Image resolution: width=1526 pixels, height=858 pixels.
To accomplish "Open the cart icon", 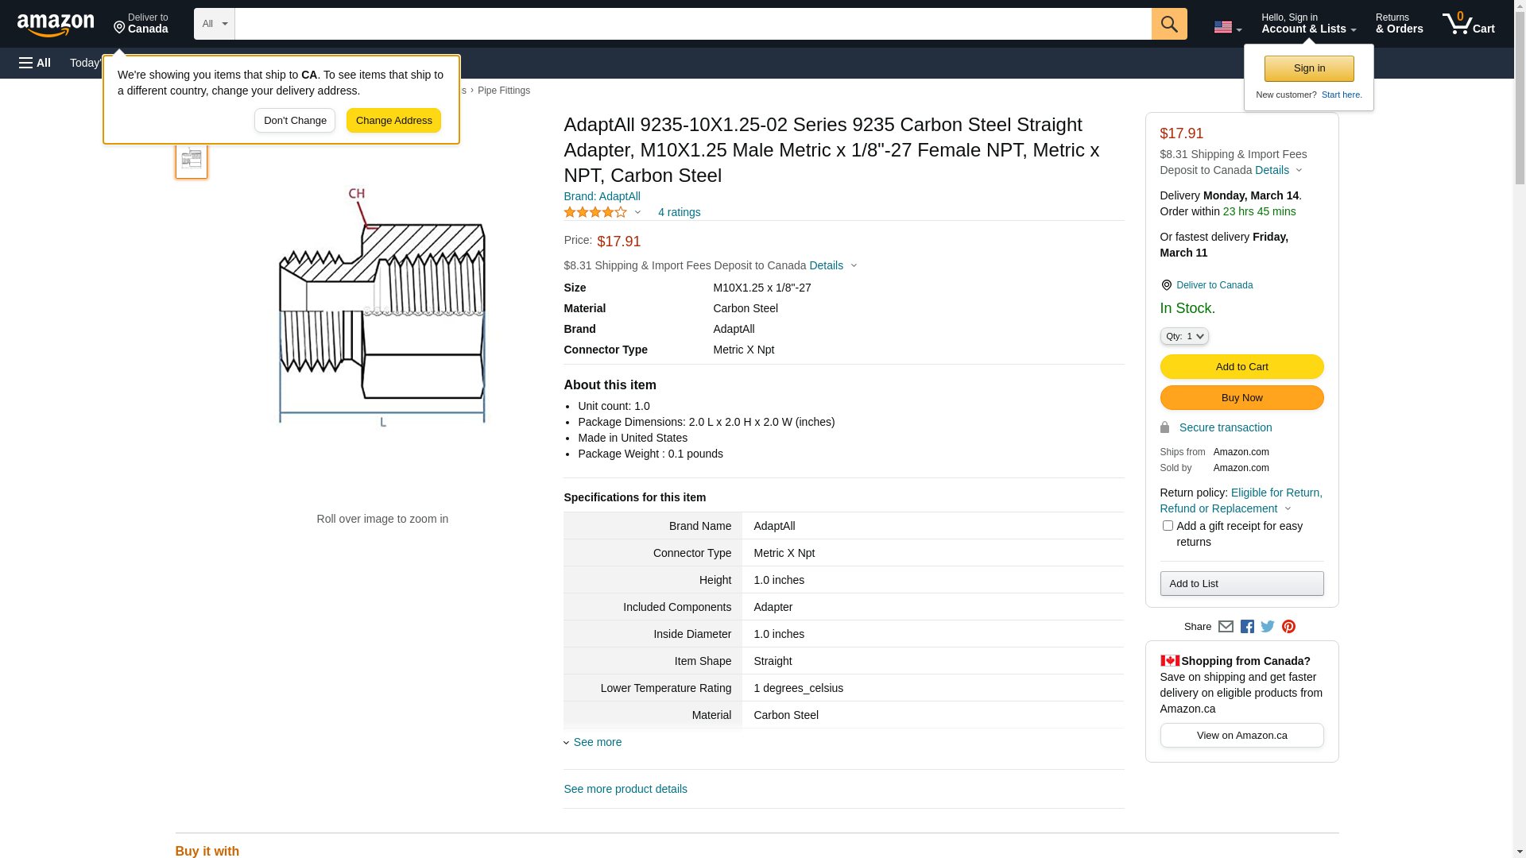I will click(x=1468, y=24).
